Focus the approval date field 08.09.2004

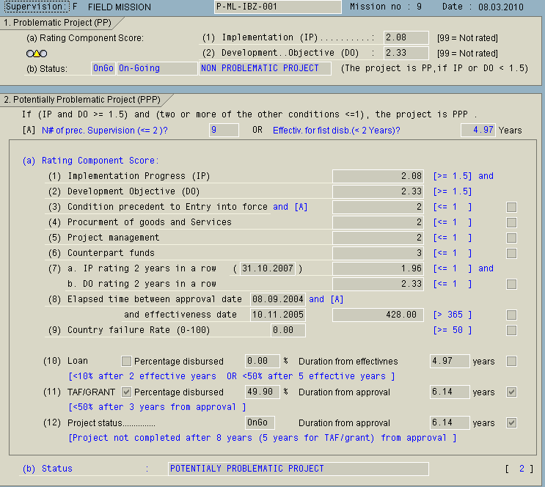(277, 299)
